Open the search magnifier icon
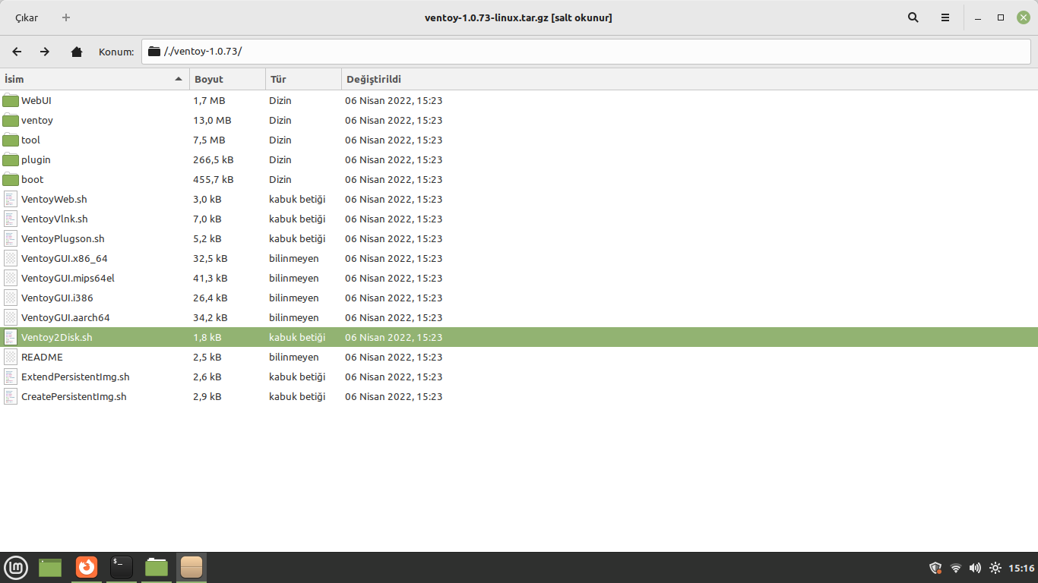This screenshot has width=1038, height=583. coord(913,17)
